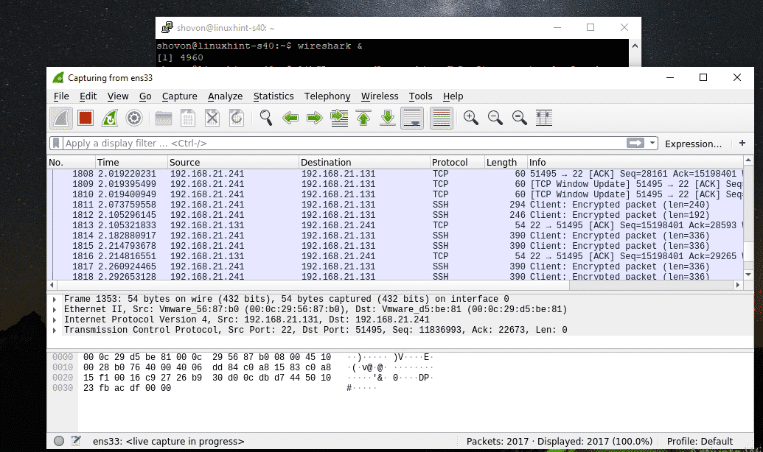
Task: Click the display filter input field
Action: point(339,144)
